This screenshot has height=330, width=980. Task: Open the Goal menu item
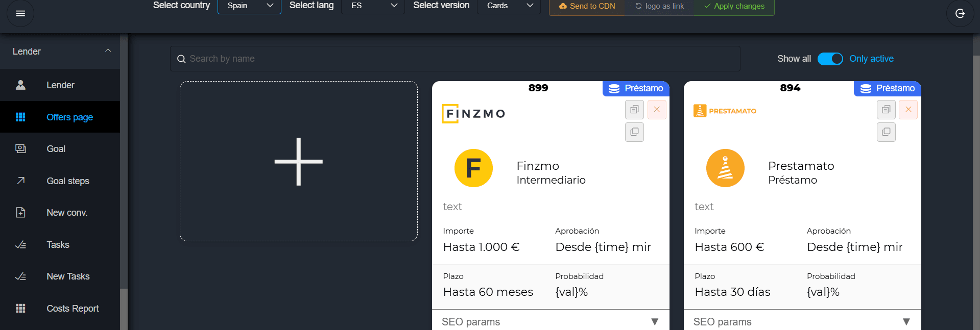[x=60, y=149]
